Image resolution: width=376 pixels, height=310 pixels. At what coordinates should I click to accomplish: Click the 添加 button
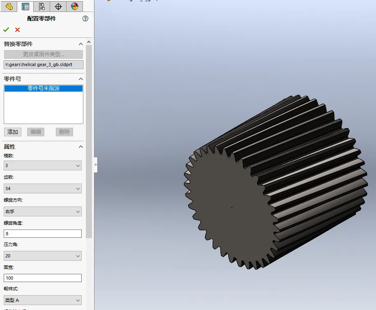tap(13, 132)
